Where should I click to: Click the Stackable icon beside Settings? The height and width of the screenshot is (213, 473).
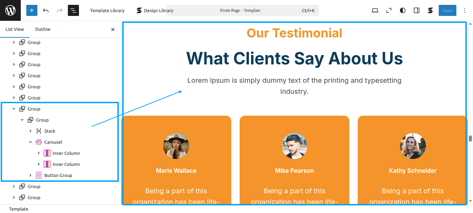pos(430,10)
